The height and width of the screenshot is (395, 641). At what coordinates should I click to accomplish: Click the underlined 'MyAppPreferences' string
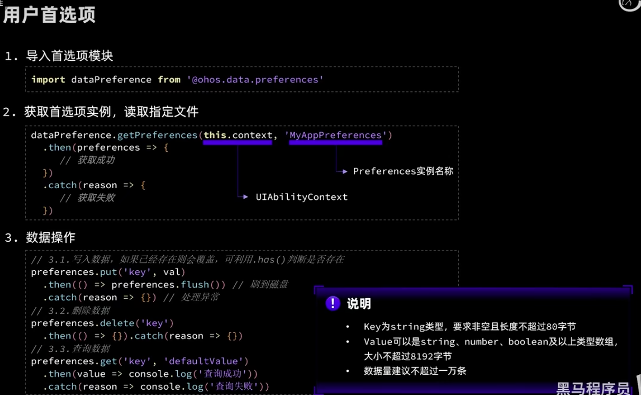pos(336,135)
